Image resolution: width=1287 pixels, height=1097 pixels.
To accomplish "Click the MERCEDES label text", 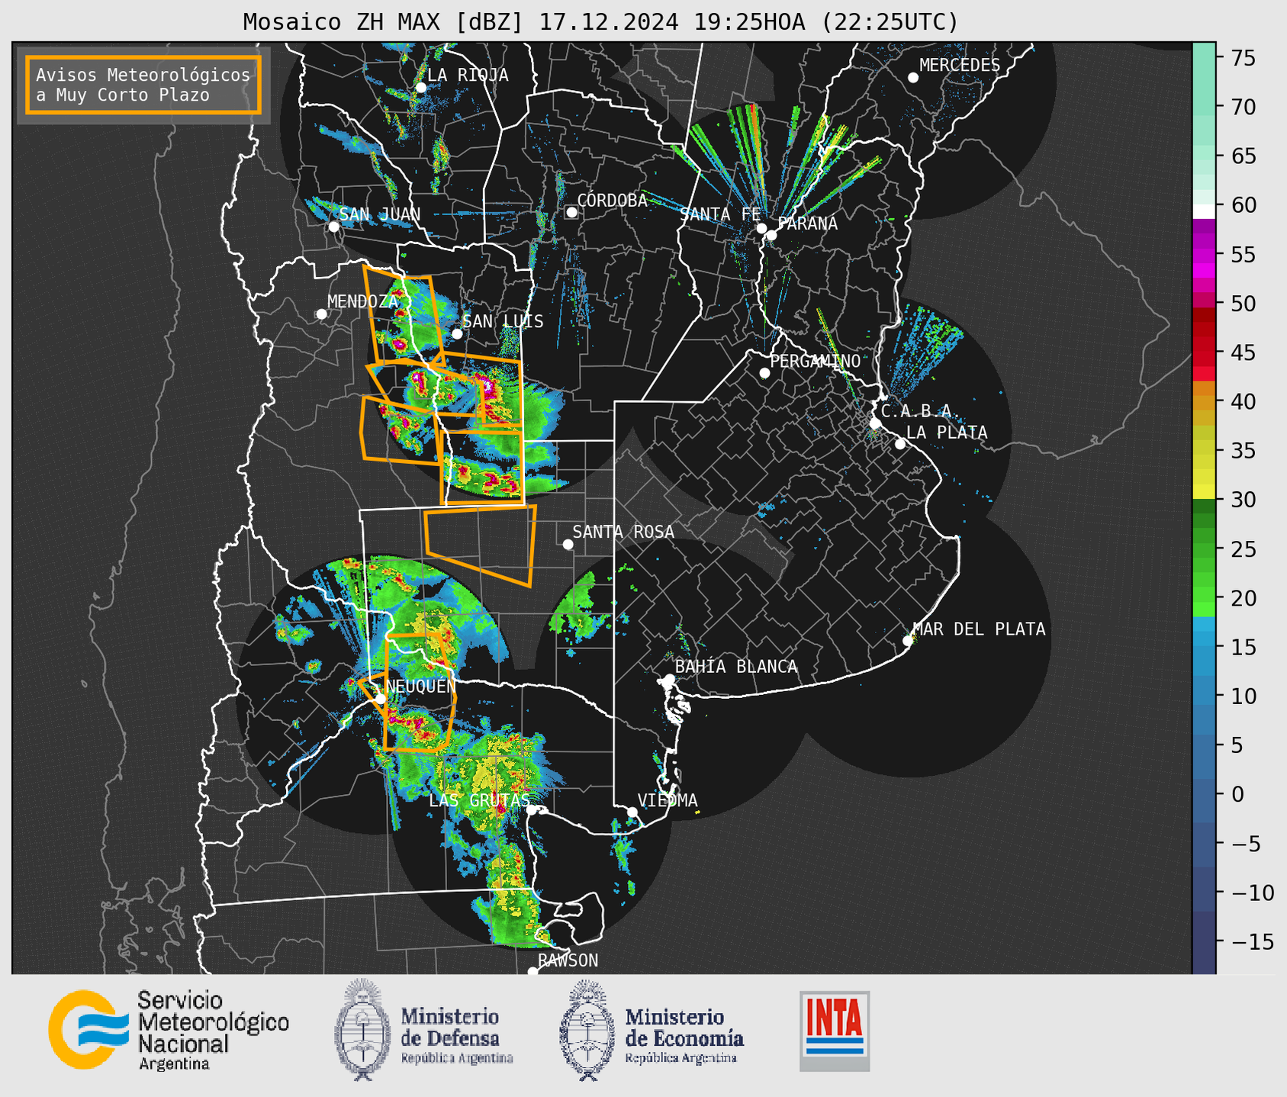I will (x=960, y=65).
